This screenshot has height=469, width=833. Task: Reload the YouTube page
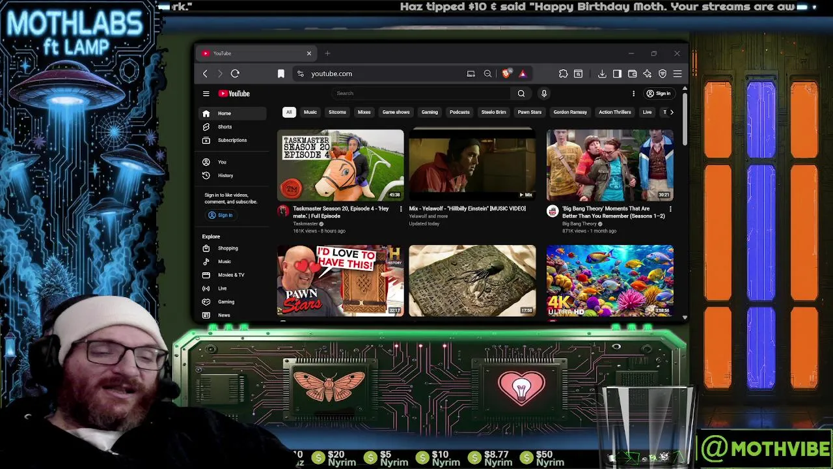pyautogui.click(x=235, y=74)
